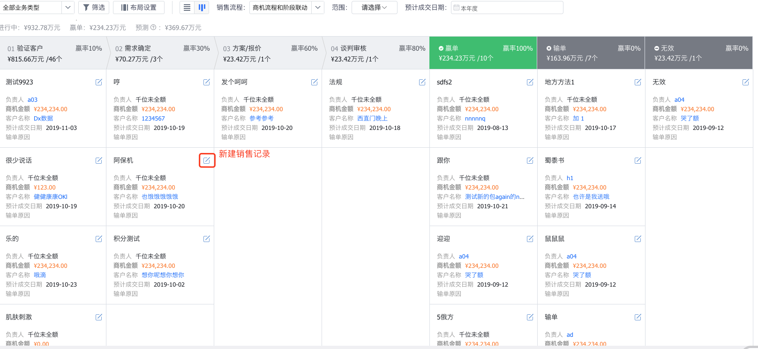Click date 2019-11-03 on 测试9923 card
This screenshot has width=758, height=349.
(61, 128)
